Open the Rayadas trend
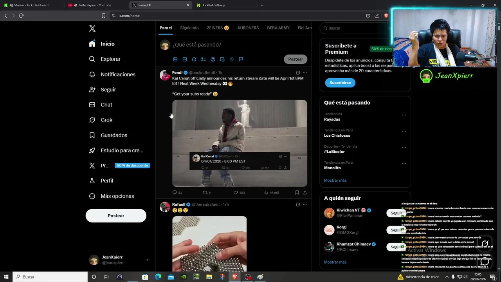This screenshot has height=282, width=501. click(332, 119)
